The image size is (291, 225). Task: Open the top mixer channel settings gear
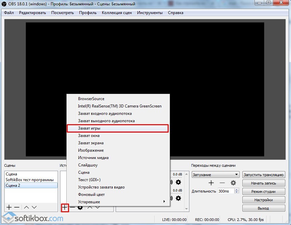pos(178,182)
